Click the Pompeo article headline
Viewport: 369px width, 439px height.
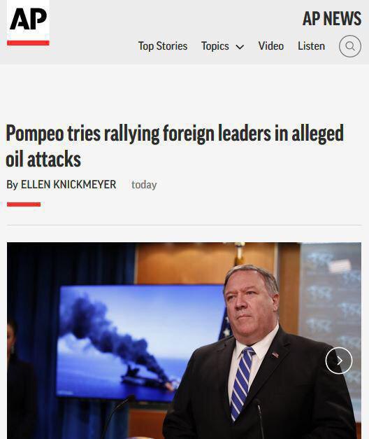tap(175, 146)
